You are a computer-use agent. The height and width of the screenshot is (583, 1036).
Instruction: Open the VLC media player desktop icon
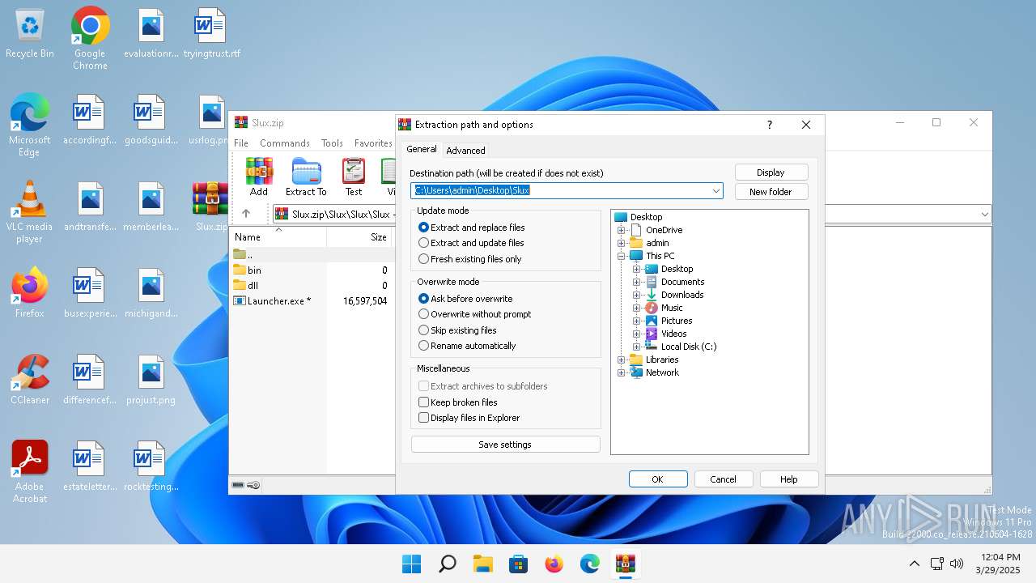pyautogui.click(x=30, y=212)
